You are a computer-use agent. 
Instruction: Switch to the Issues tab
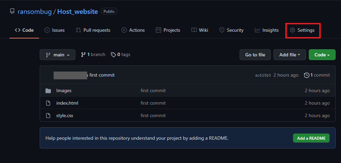point(55,30)
